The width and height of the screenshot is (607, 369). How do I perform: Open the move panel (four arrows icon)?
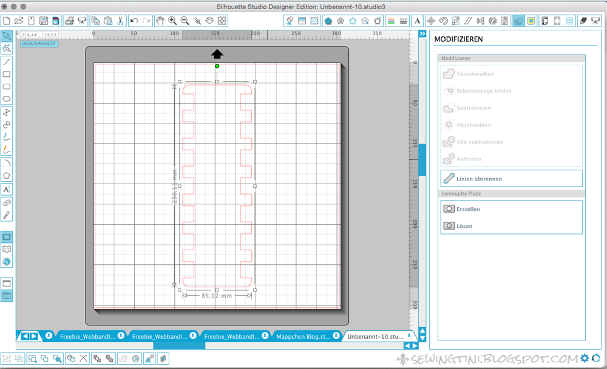coord(431,21)
